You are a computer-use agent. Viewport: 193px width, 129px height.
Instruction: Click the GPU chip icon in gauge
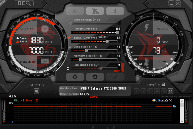point(45,29)
